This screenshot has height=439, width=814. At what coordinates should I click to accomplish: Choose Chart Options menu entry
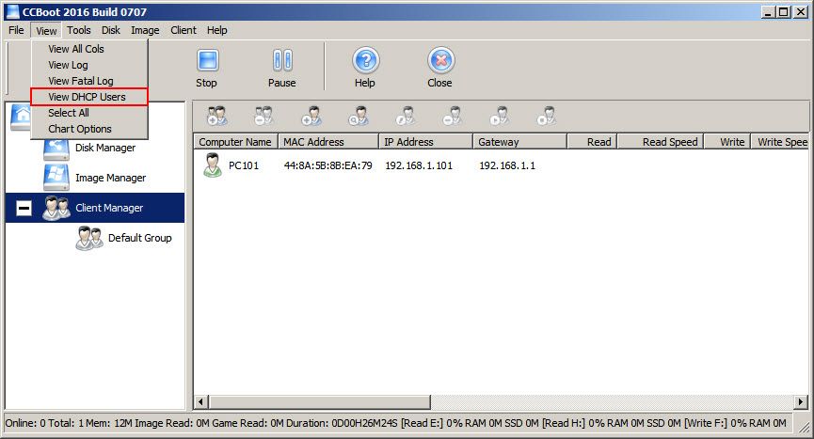pos(89,129)
